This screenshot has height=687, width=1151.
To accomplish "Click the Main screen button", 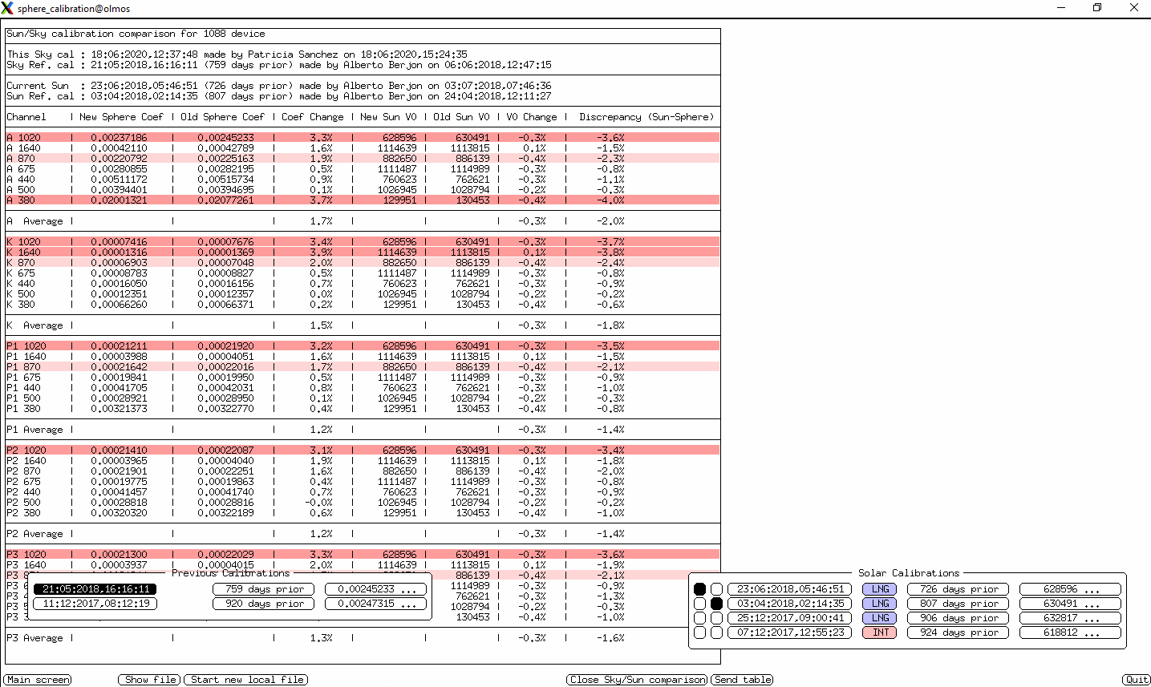I will click(38, 680).
